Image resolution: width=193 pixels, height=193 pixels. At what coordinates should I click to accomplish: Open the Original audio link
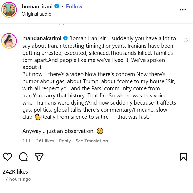[x=36, y=14]
